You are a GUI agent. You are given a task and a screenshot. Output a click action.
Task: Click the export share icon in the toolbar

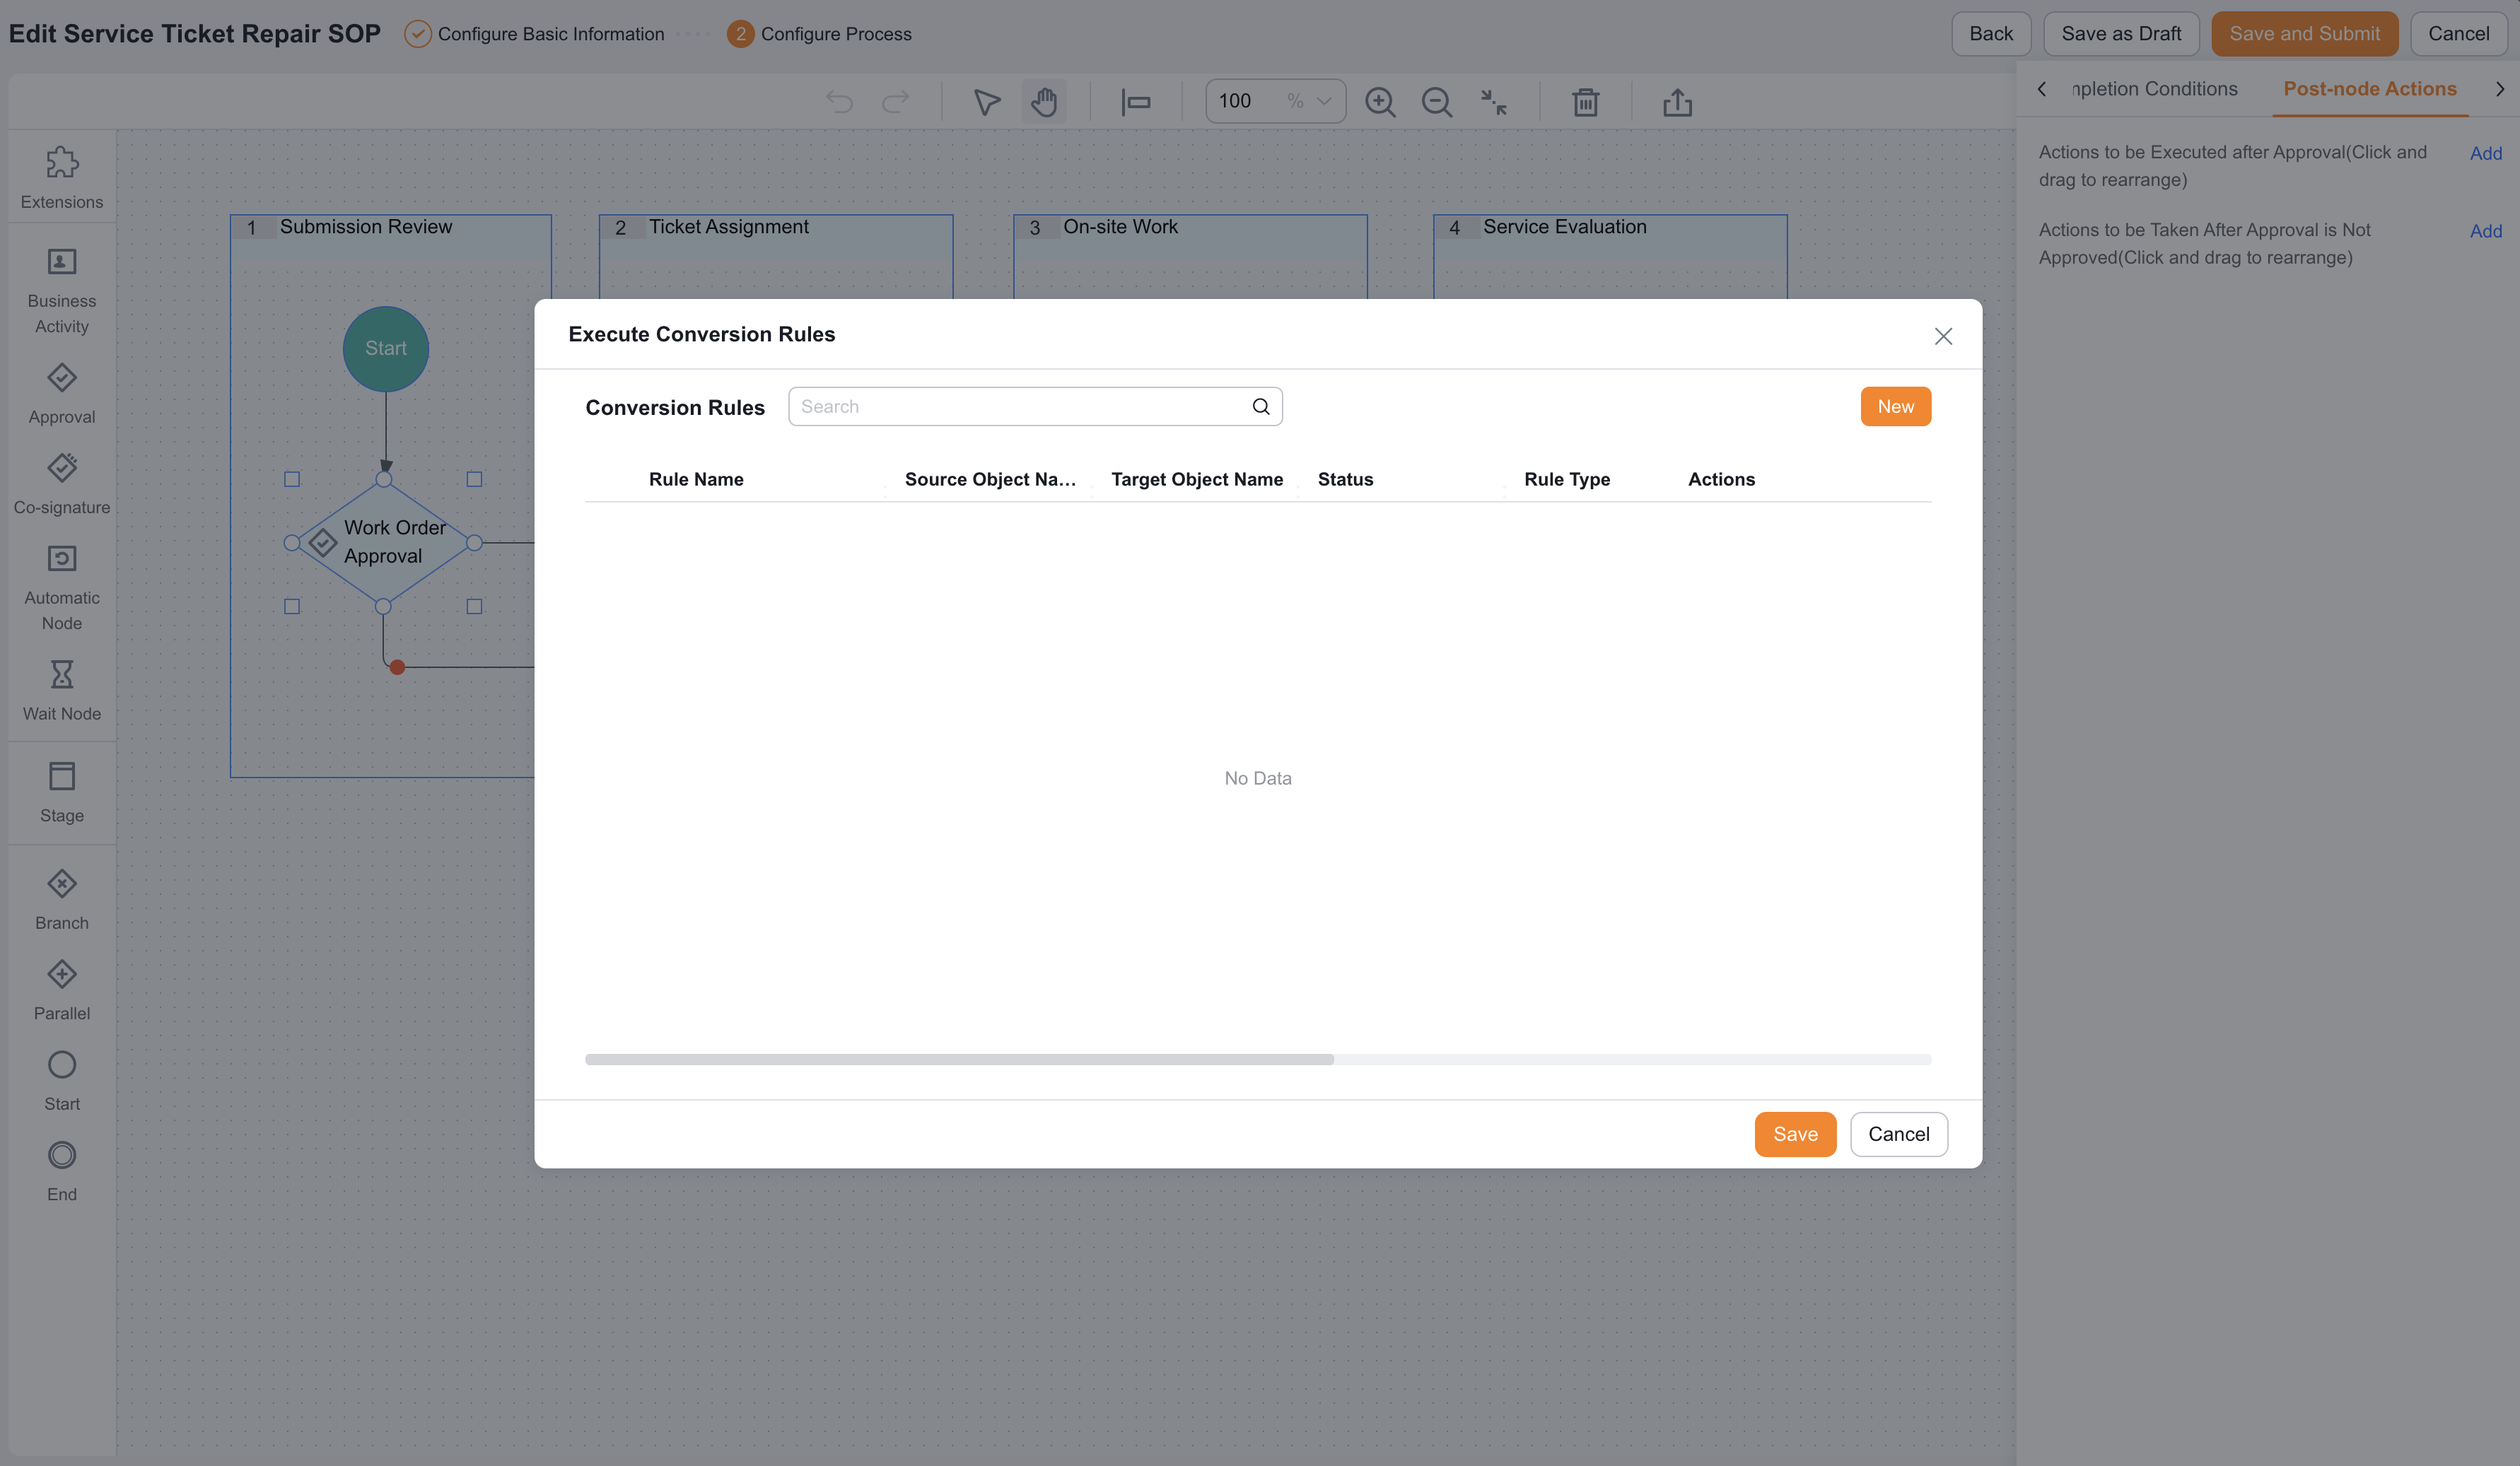[x=1678, y=102]
